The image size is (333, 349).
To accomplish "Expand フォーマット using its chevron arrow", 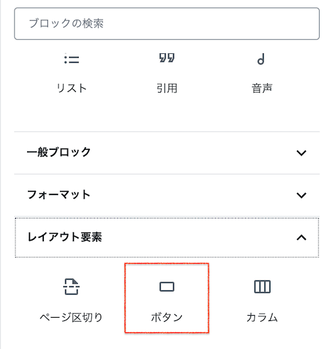I will [302, 195].
